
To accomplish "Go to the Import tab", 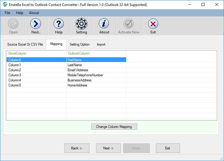I will 101,44.
